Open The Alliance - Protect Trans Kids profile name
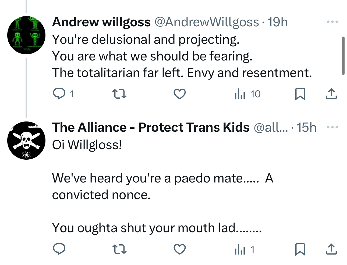Screen dimensions: 347x265 click(x=151, y=127)
